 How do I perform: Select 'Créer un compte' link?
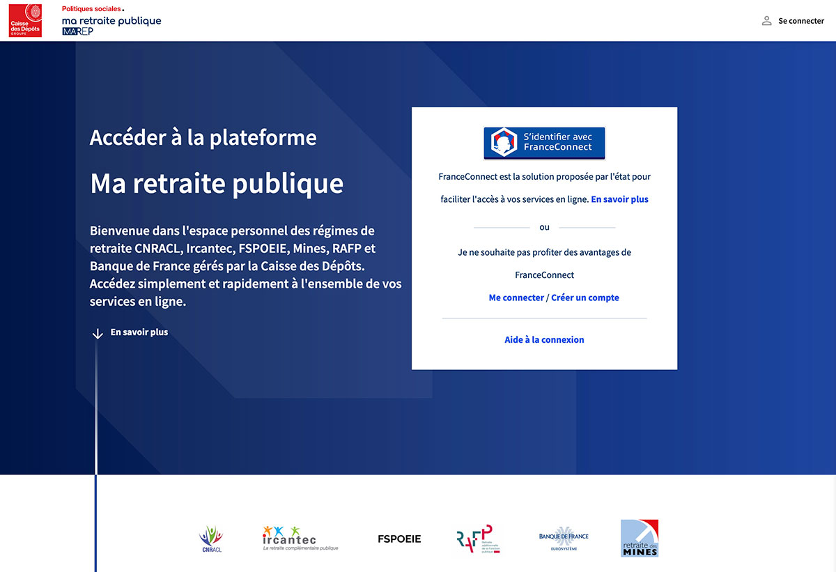pos(585,297)
